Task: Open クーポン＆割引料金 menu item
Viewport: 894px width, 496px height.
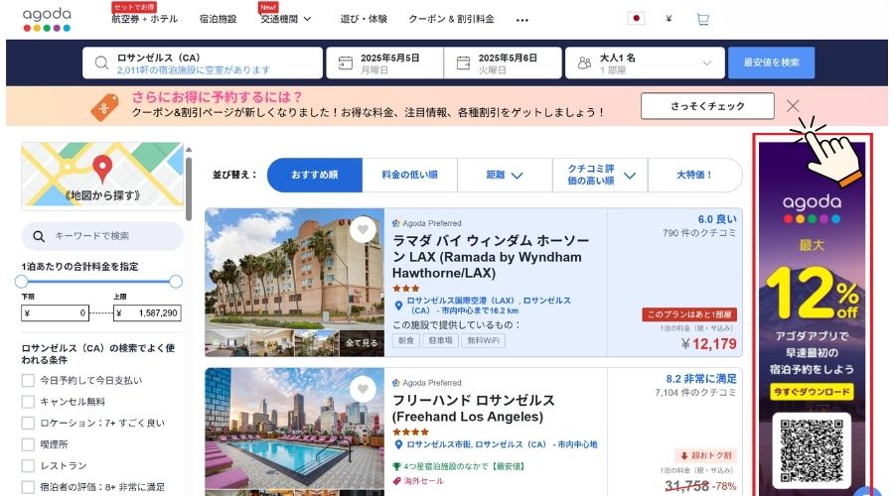Action: tap(452, 19)
